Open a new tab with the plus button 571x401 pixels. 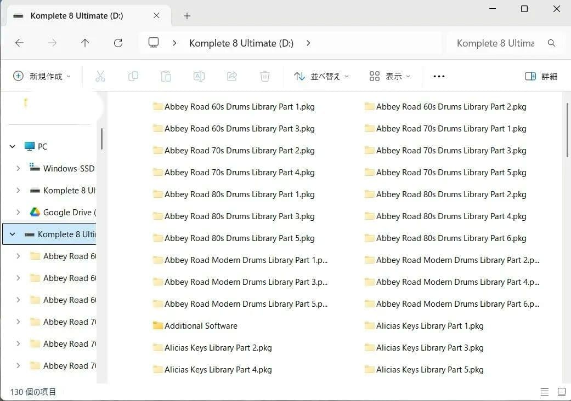click(x=187, y=16)
